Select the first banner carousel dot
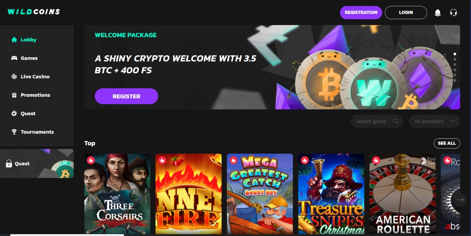The height and width of the screenshot is (236, 471). click(x=455, y=54)
